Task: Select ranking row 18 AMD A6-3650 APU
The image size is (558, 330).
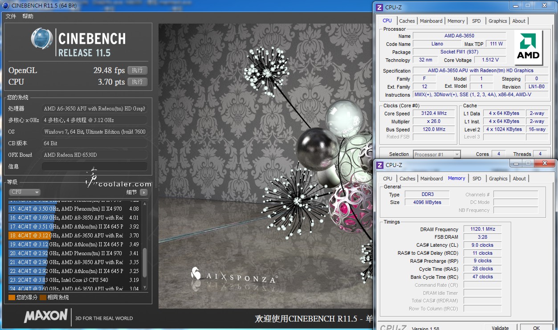Action: tap(74, 236)
